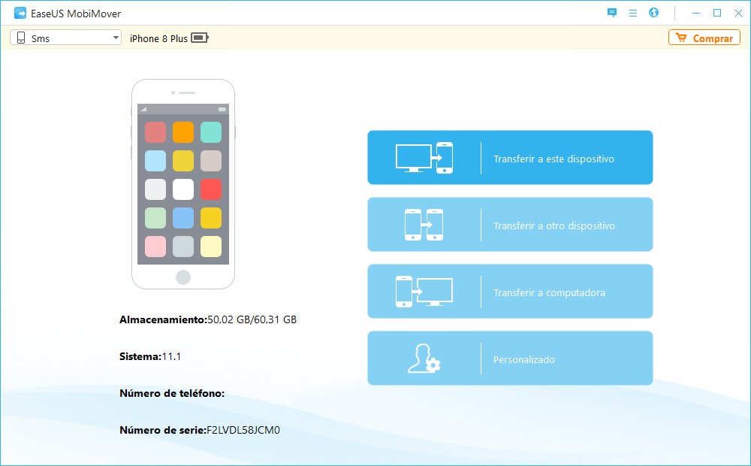Select Transferir a computadora
Viewport: 751px width, 466px height.
(510, 292)
